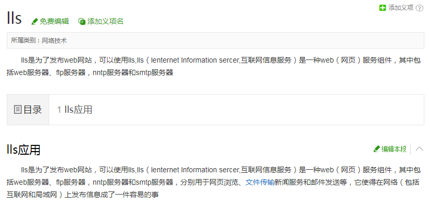Click the green plus icon beside 添加义项
Viewport: 430px width, 208px height.
[382, 8]
